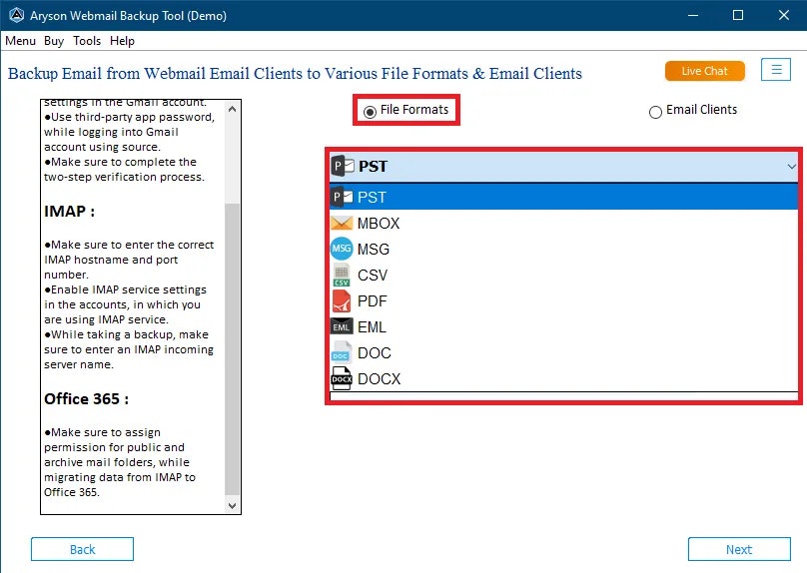Open the Buy menu
This screenshot has width=807, height=573.
[x=54, y=41]
